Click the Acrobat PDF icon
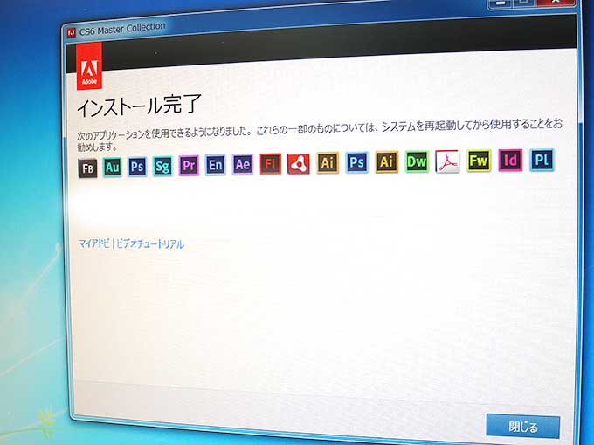Viewport: 594px width, 445px height. click(x=448, y=161)
